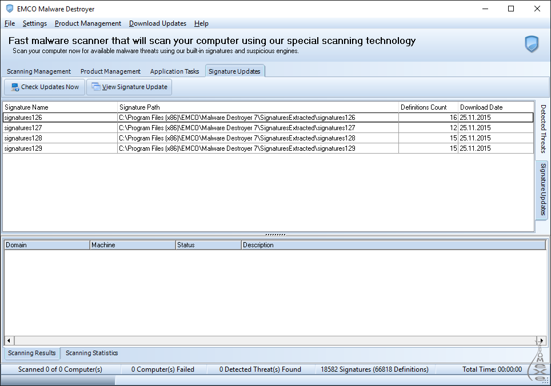Open the Product Management menu

tap(88, 23)
